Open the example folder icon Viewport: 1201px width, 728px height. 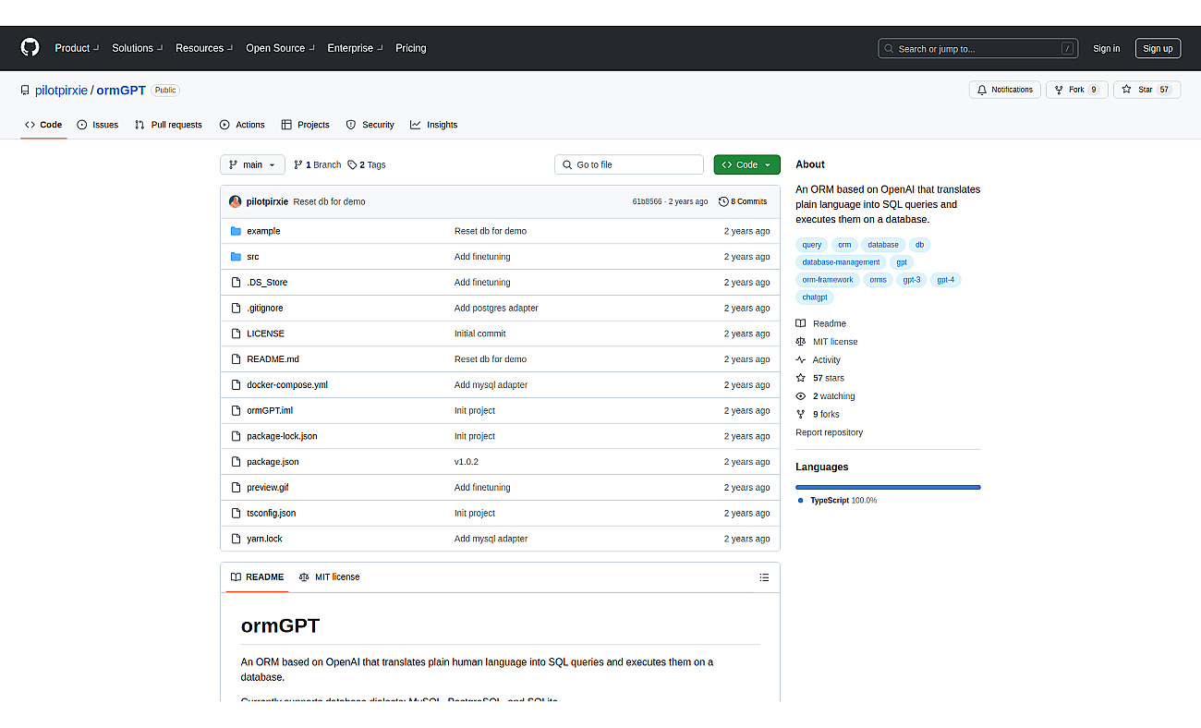(236, 231)
